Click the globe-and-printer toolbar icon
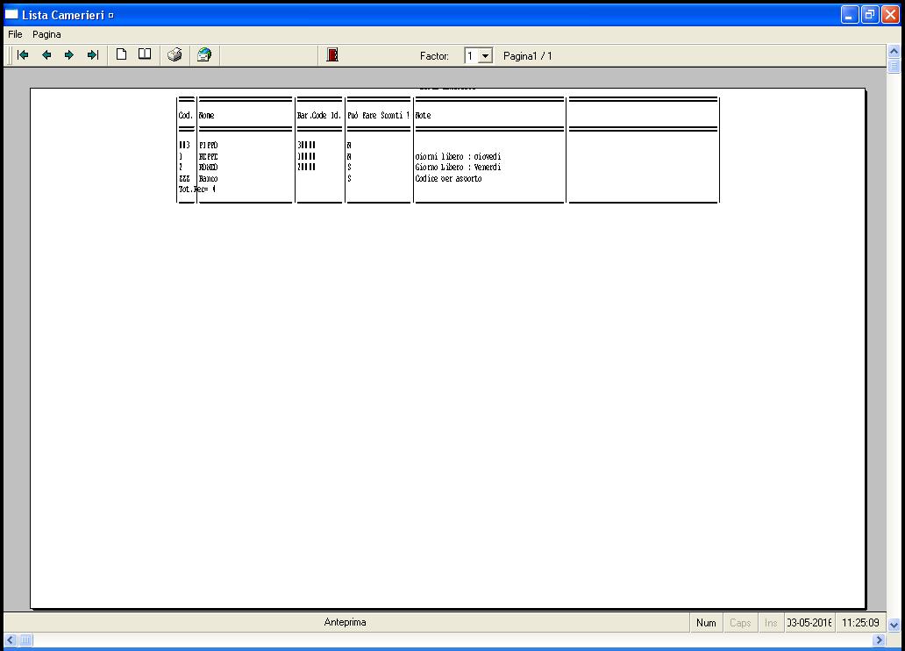 [x=204, y=55]
